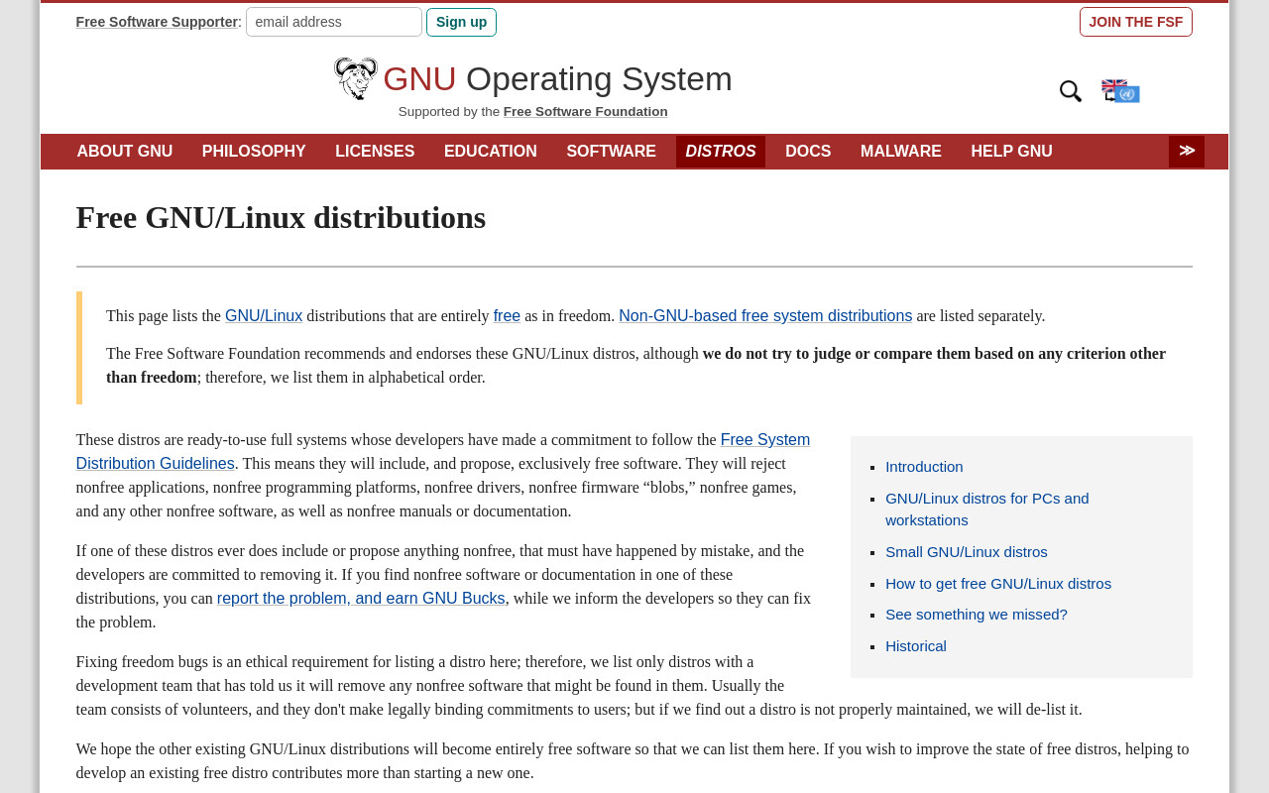This screenshot has height=793, width=1269.
Task: Go to GNU Operating System home title
Action: [557, 79]
